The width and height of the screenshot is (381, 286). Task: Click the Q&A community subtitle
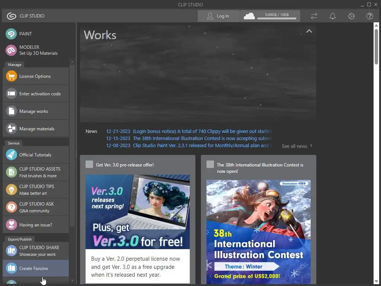[34, 211]
